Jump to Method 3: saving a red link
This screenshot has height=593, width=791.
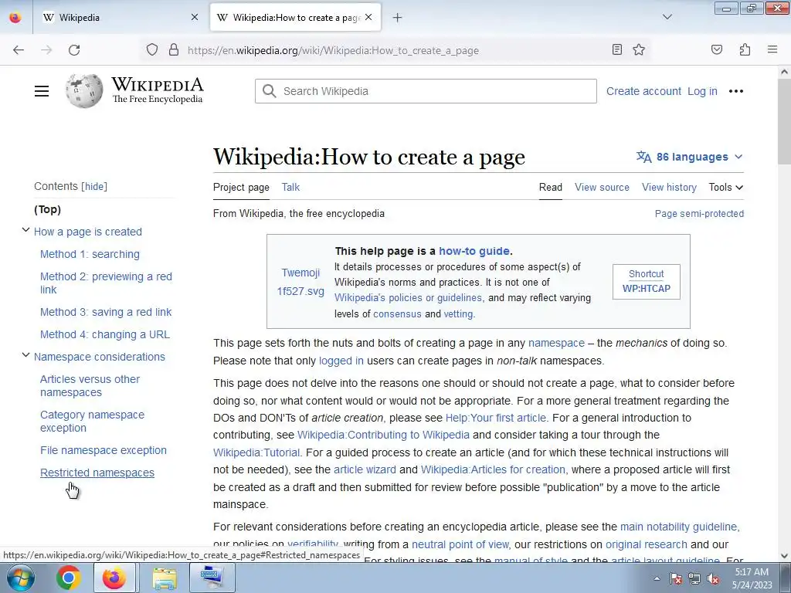(x=106, y=312)
